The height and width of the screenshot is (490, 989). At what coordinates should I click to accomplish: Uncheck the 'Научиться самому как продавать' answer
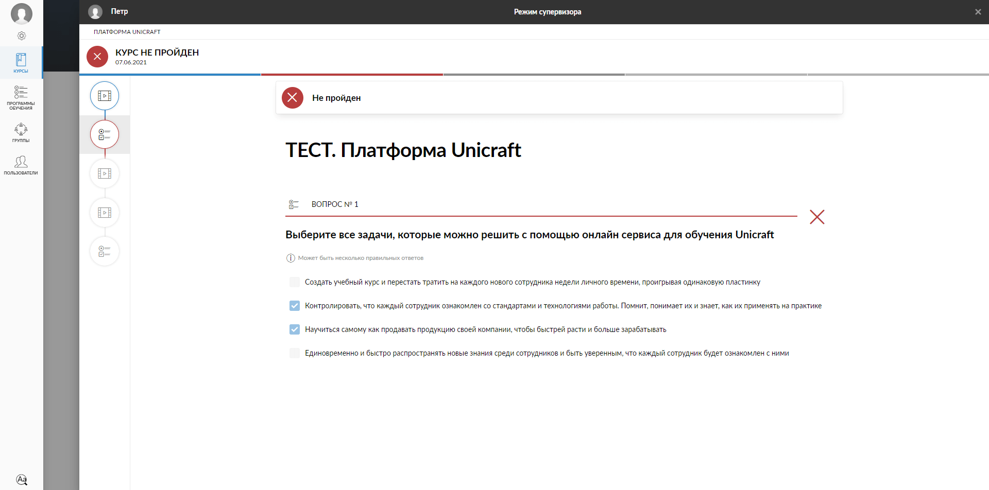pos(295,329)
